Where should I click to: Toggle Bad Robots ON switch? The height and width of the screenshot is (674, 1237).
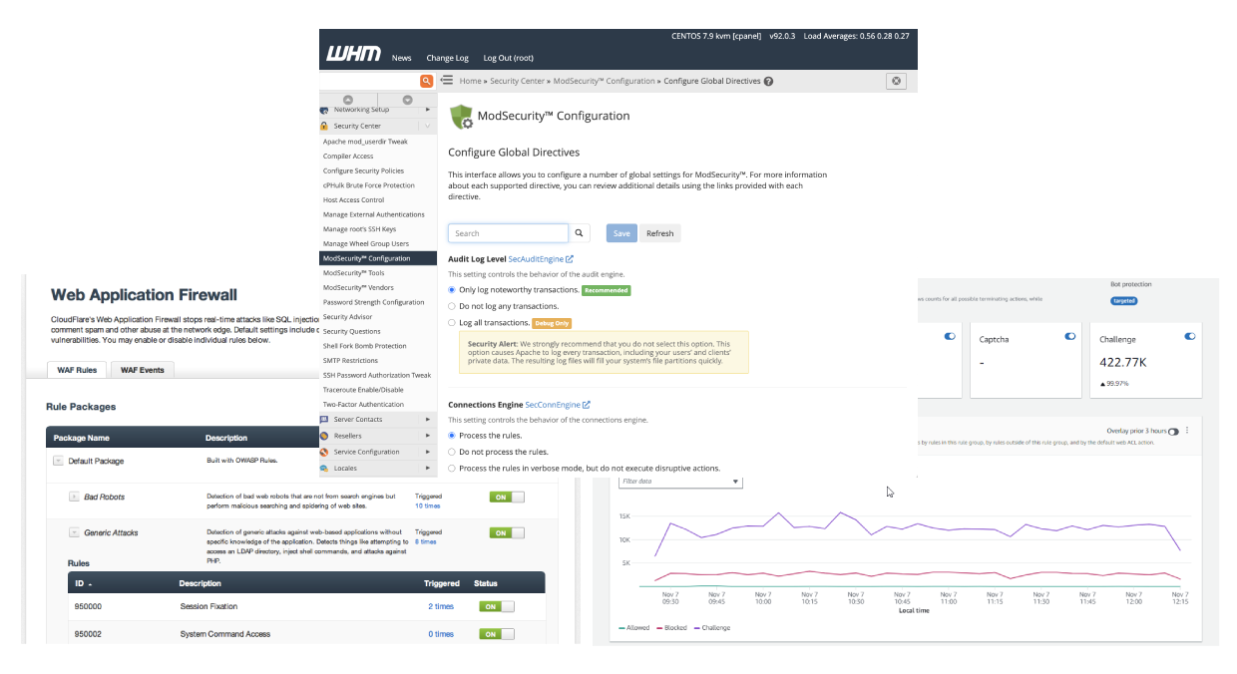pos(507,497)
